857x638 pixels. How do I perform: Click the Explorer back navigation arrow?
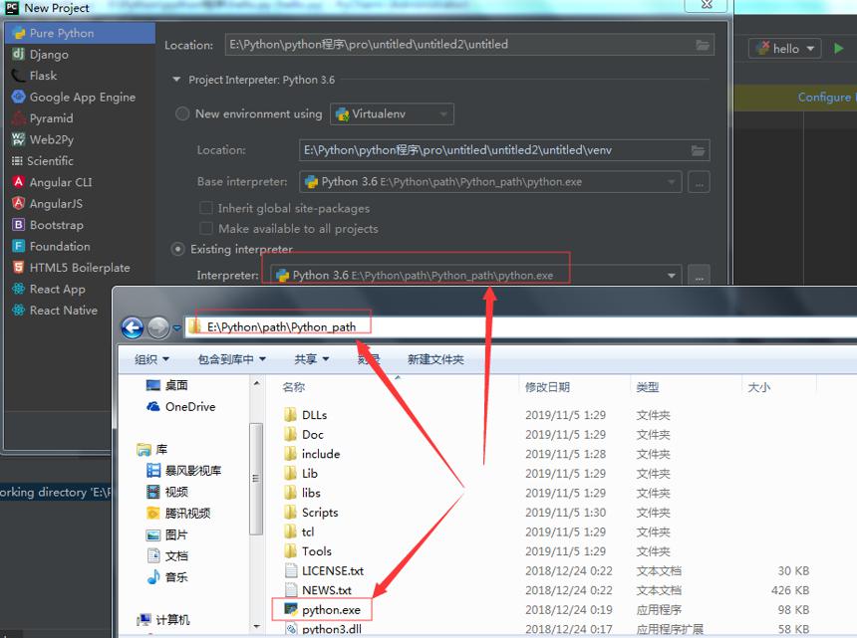tap(133, 327)
